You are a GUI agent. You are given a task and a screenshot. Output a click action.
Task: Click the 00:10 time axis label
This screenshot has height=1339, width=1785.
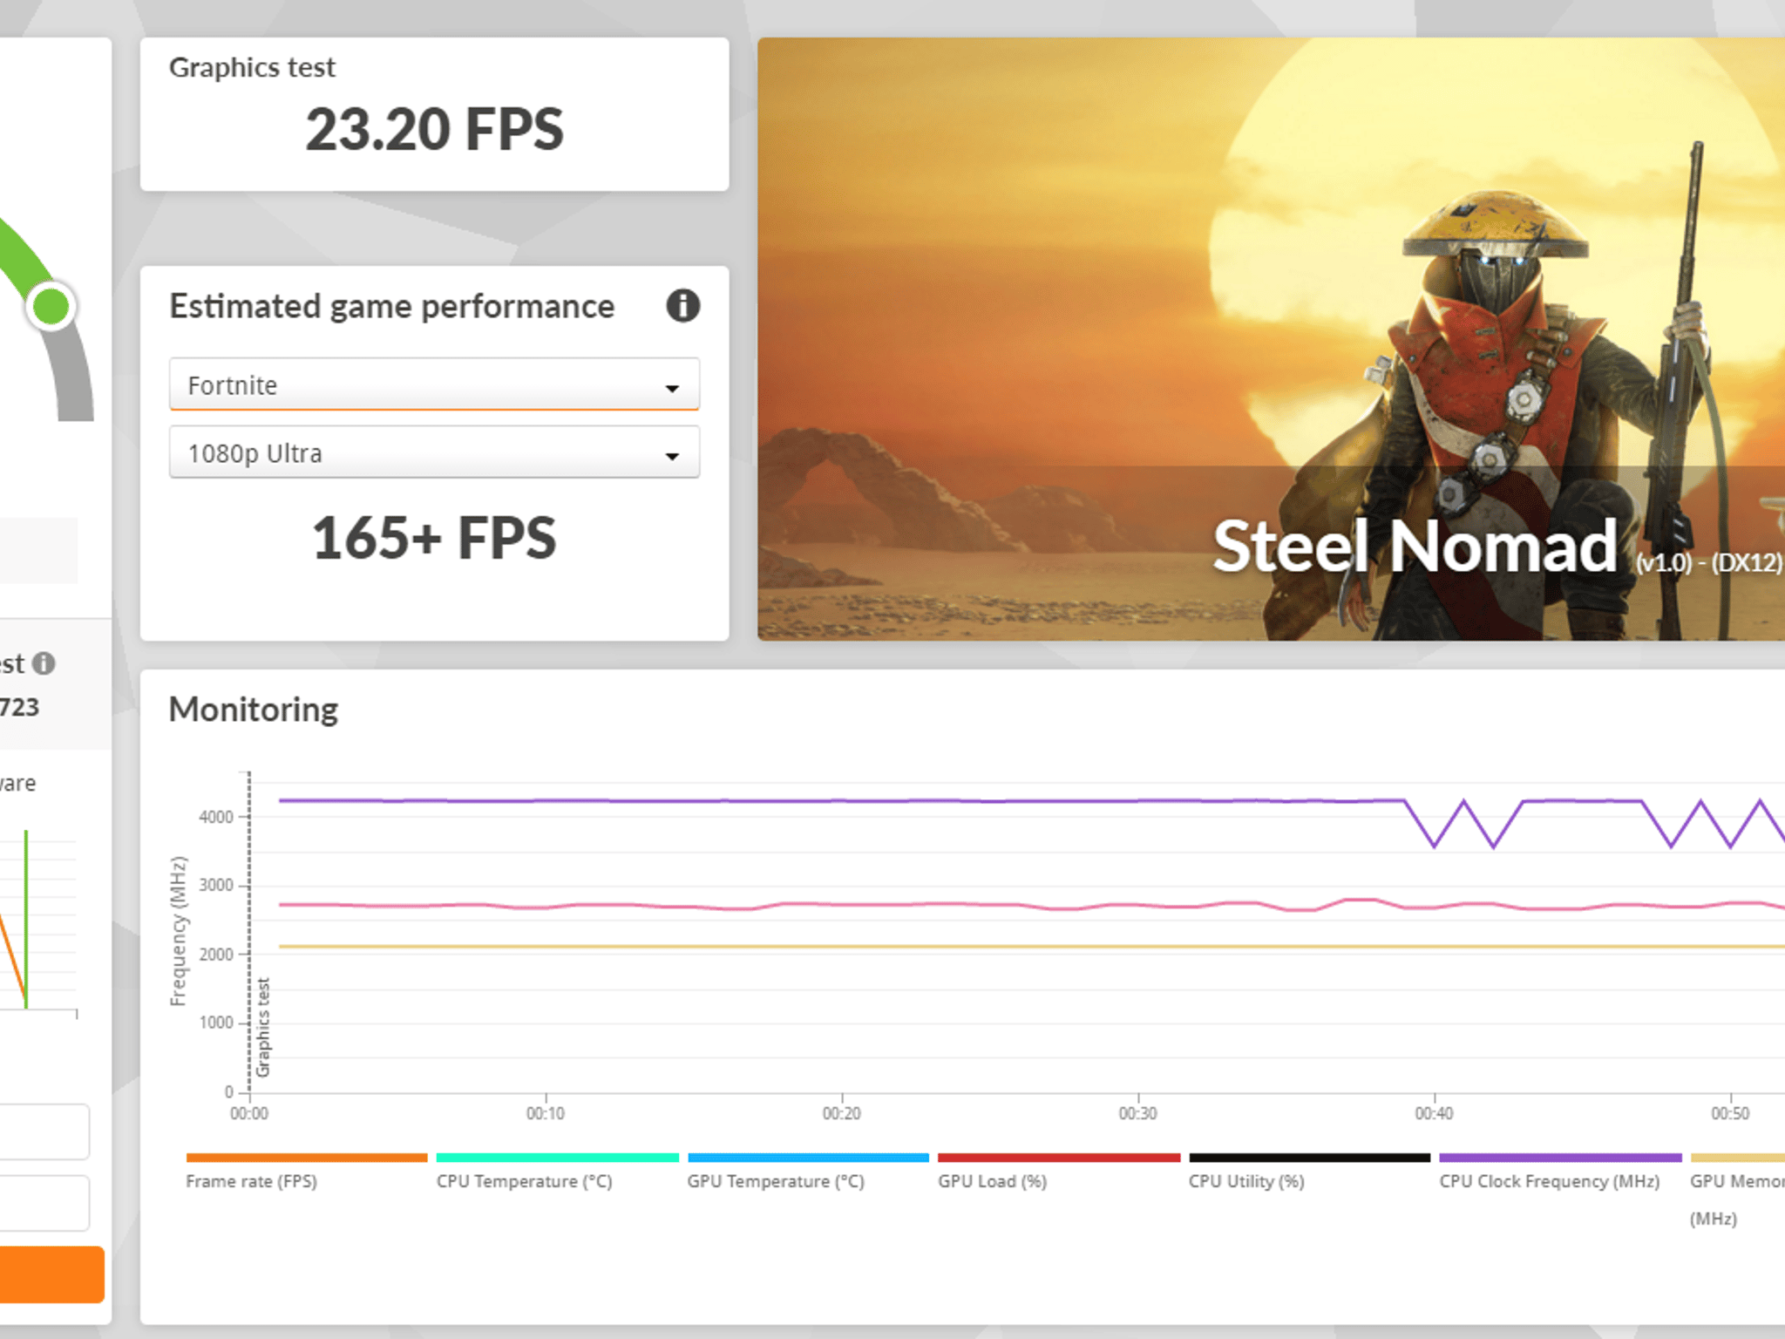click(546, 1113)
